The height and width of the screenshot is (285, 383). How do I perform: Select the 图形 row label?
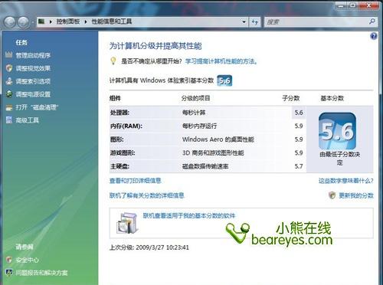[117, 139]
